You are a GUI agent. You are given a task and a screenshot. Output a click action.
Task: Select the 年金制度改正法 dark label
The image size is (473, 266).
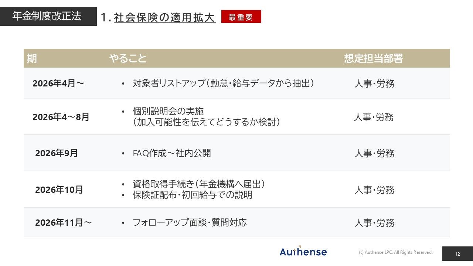47,16
